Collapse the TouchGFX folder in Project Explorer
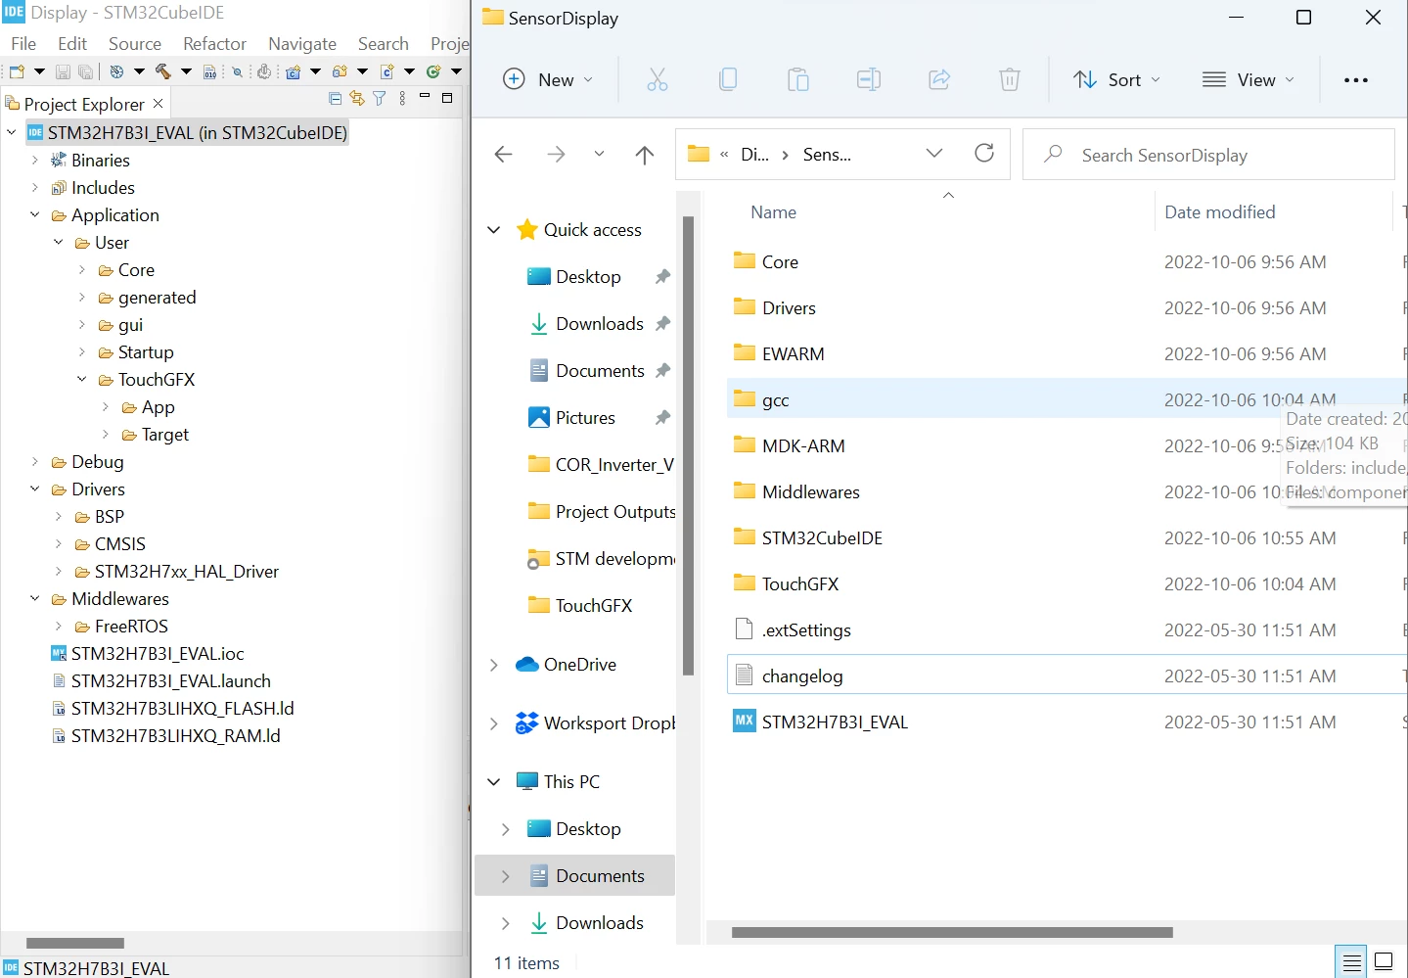 [82, 380]
